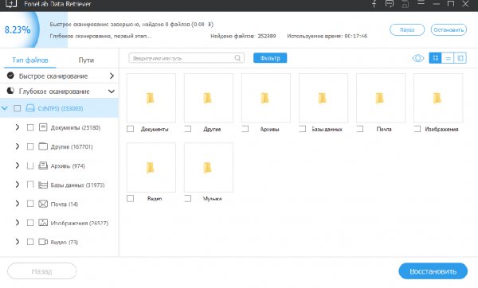Screen dimensions: 478x288
Task: Open the Музыка folder thumbnail
Action: [x=209, y=167]
